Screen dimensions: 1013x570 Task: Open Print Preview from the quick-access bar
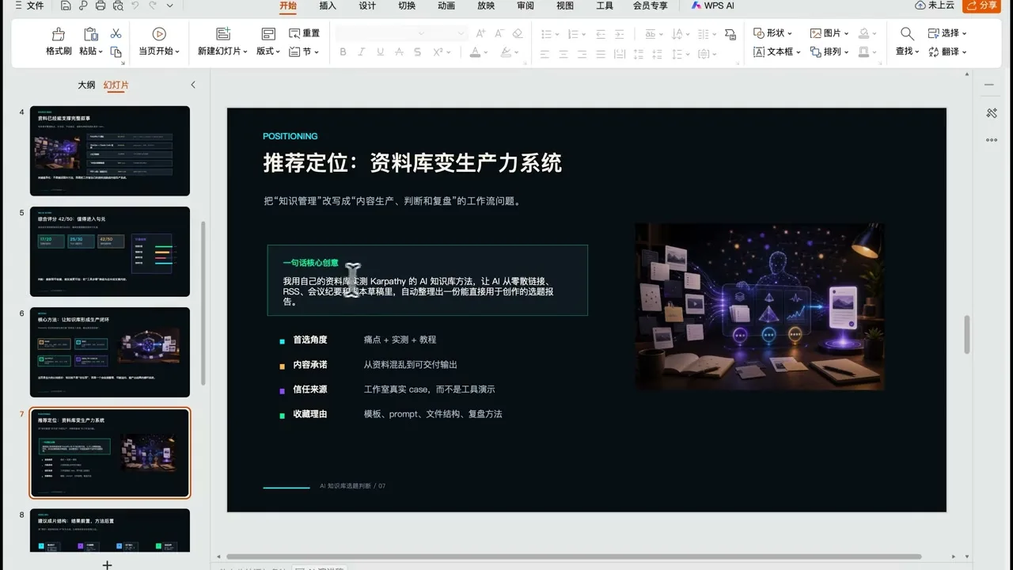pyautogui.click(x=118, y=6)
